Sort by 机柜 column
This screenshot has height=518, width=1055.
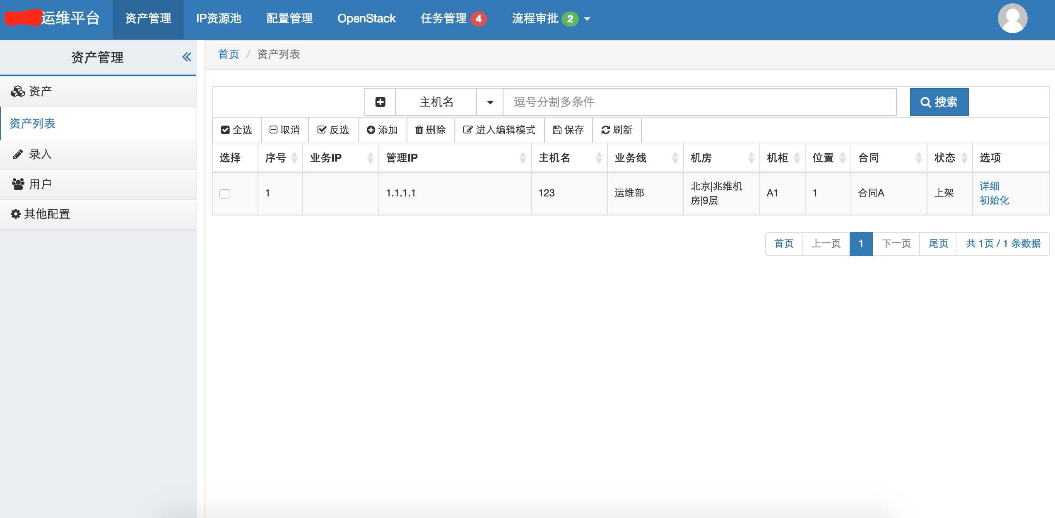[x=782, y=157]
